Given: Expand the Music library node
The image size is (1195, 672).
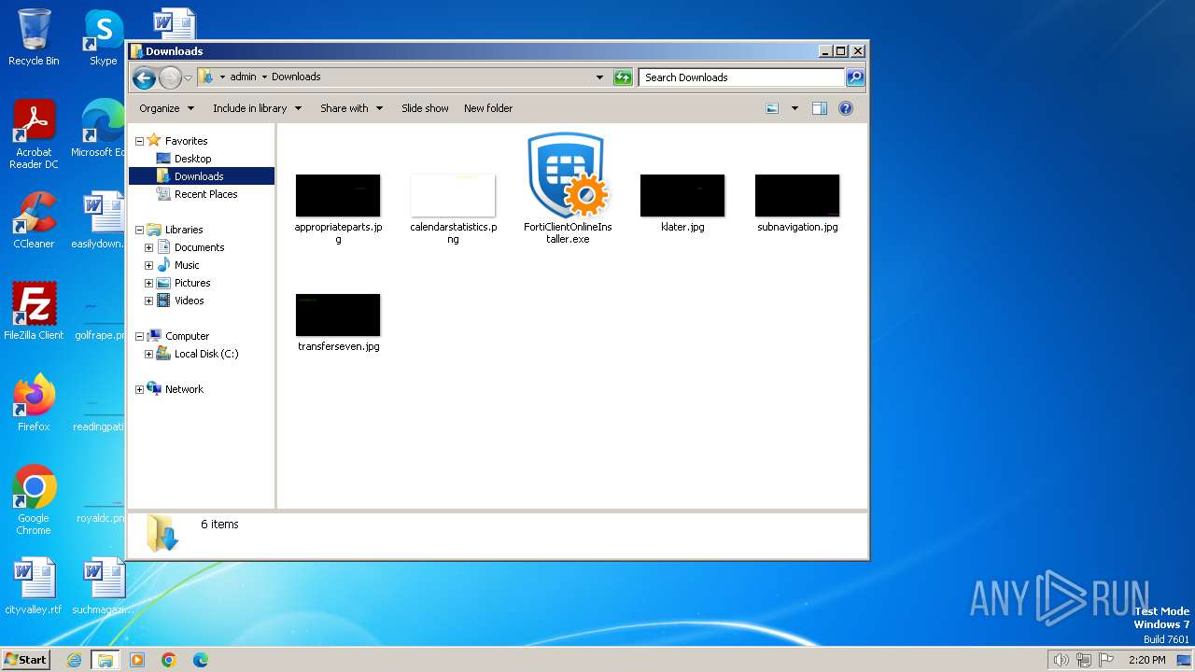Looking at the screenshot, I should [148, 265].
